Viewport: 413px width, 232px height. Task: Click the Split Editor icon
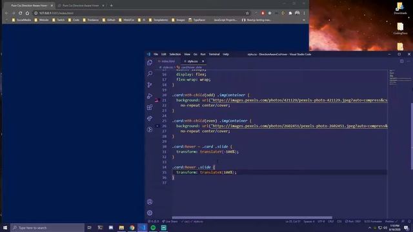(x=401, y=61)
